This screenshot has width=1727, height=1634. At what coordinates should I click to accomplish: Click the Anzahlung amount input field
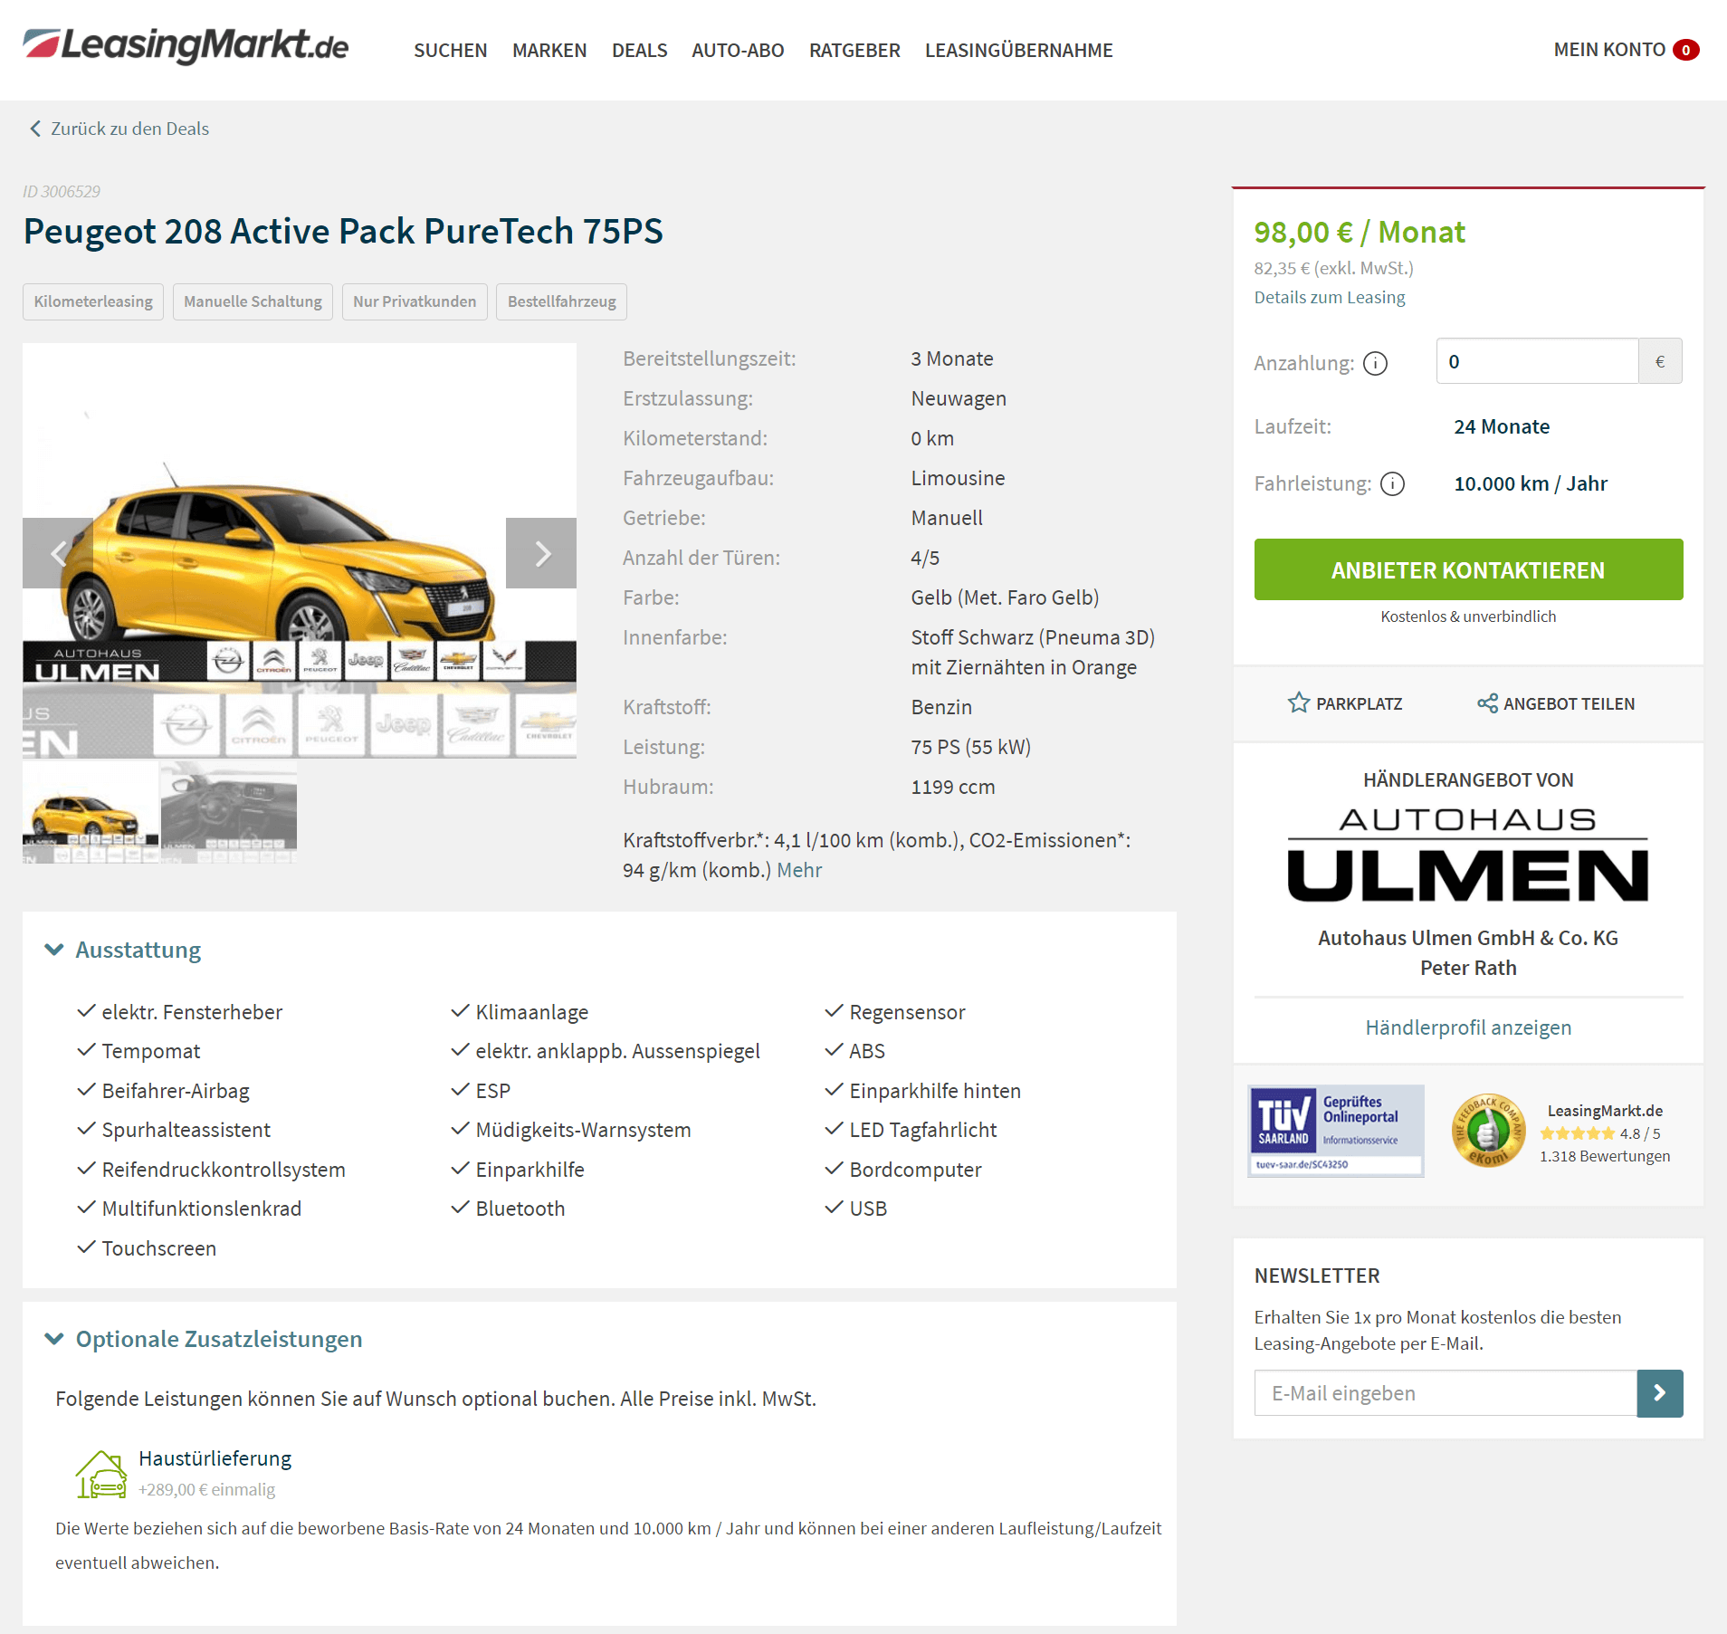(x=1537, y=361)
